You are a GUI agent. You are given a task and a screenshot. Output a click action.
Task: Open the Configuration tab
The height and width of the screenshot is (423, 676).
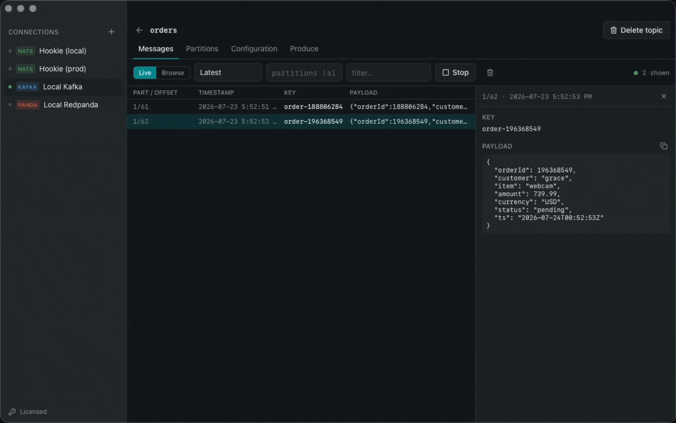pyautogui.click(x=254, y=49)
